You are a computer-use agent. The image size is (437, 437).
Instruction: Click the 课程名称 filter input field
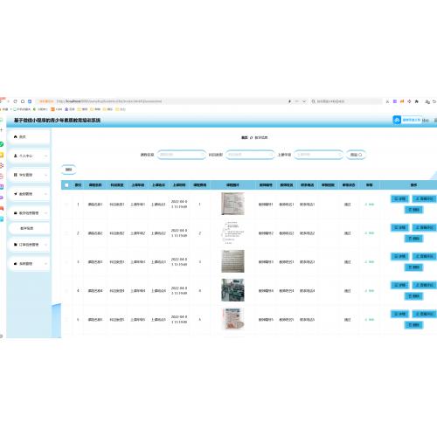181,155
